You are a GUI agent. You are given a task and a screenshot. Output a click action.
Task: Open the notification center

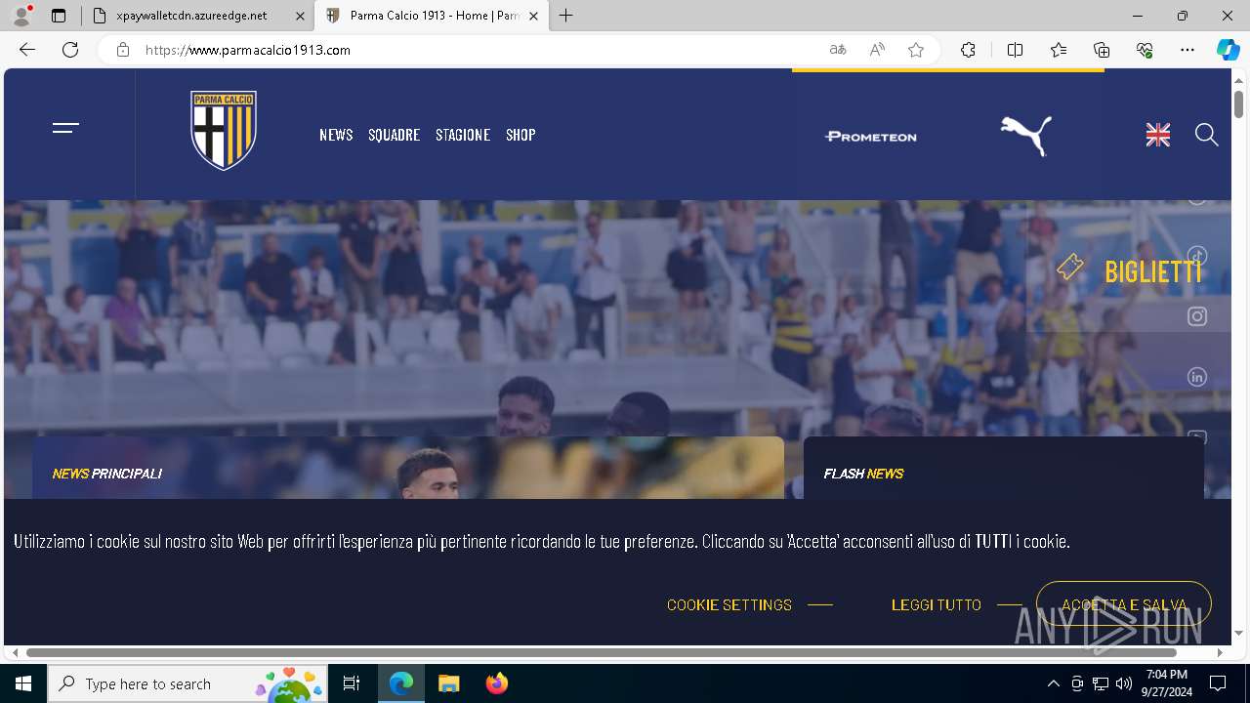[1218, 683]
